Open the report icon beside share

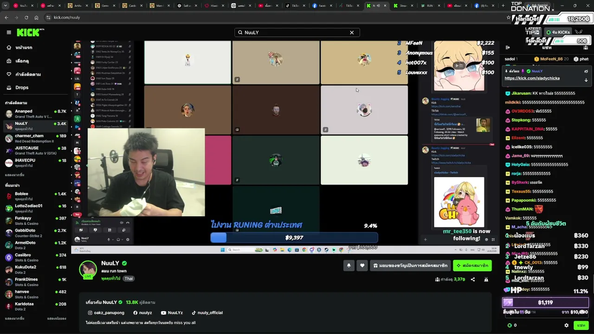click(486, 280)
